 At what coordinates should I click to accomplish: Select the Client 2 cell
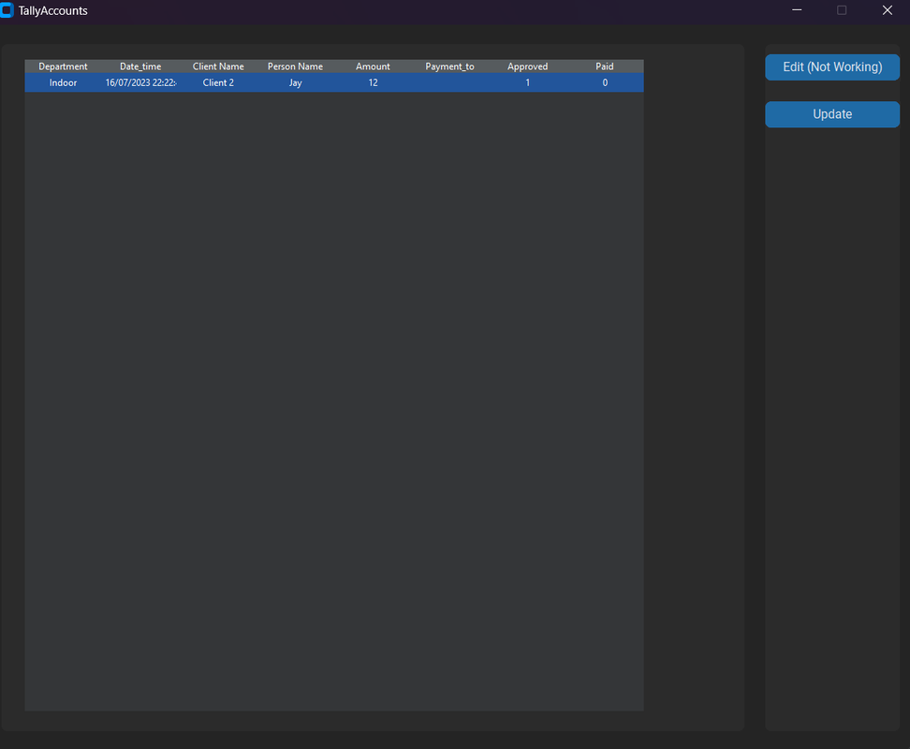coord(218,82)
